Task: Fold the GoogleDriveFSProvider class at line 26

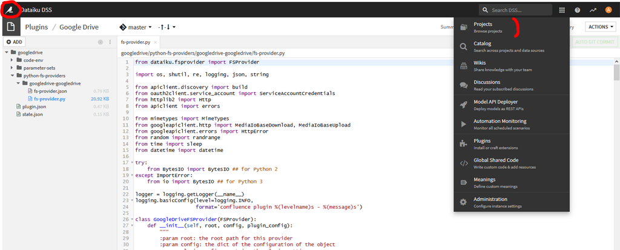Action: (x=131, y=219)
